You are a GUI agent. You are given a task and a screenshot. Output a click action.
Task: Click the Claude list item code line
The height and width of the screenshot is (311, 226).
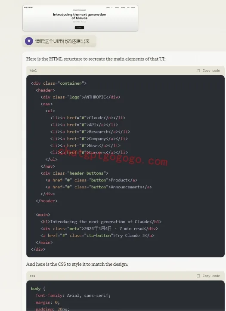pyautogui.click(x=88, y=118)
